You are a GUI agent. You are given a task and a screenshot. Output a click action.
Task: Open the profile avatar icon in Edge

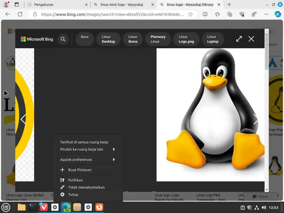tap(6, 4)
